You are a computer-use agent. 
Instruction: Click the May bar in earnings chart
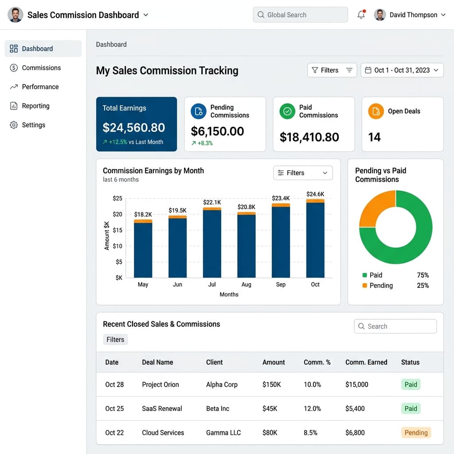[x=143, y=249]
